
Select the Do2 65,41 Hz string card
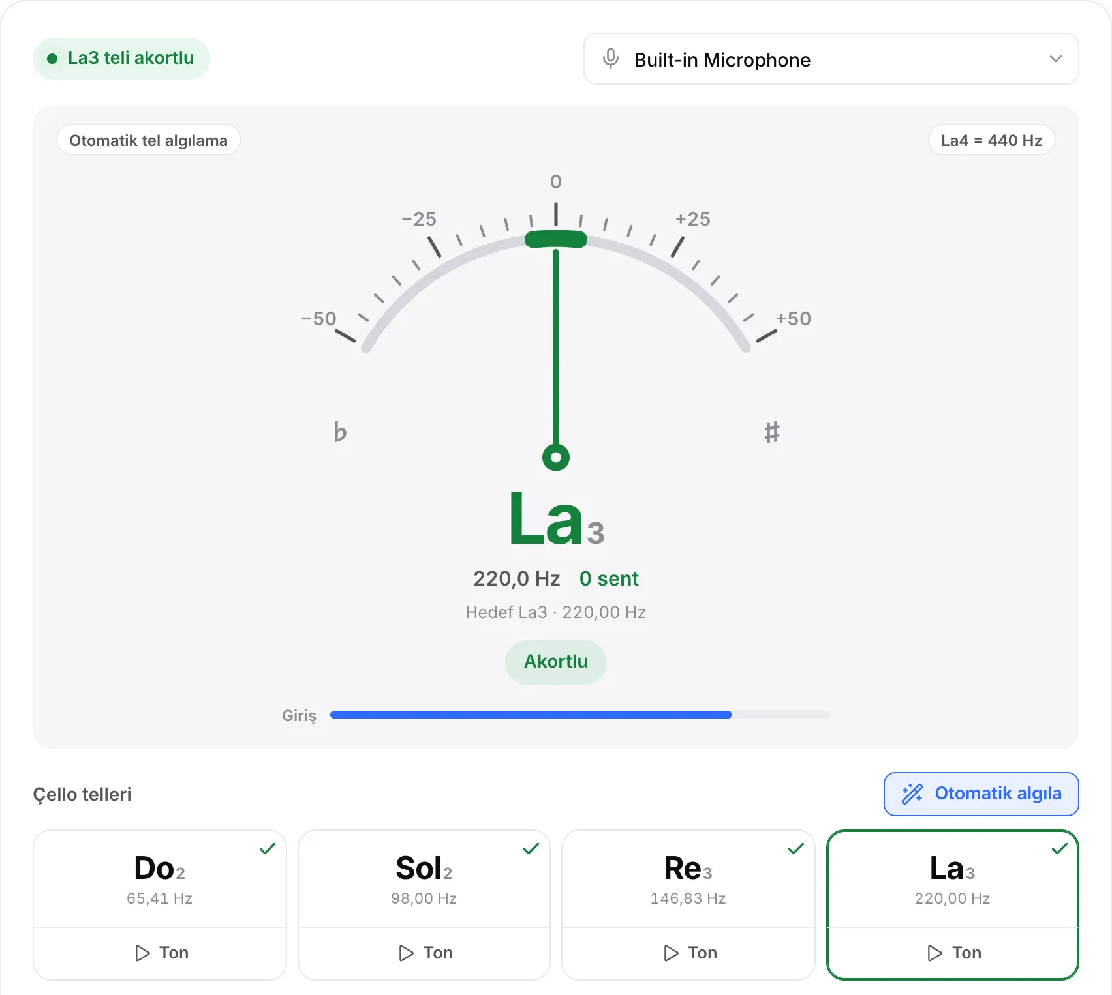click(x=160, y=879)
